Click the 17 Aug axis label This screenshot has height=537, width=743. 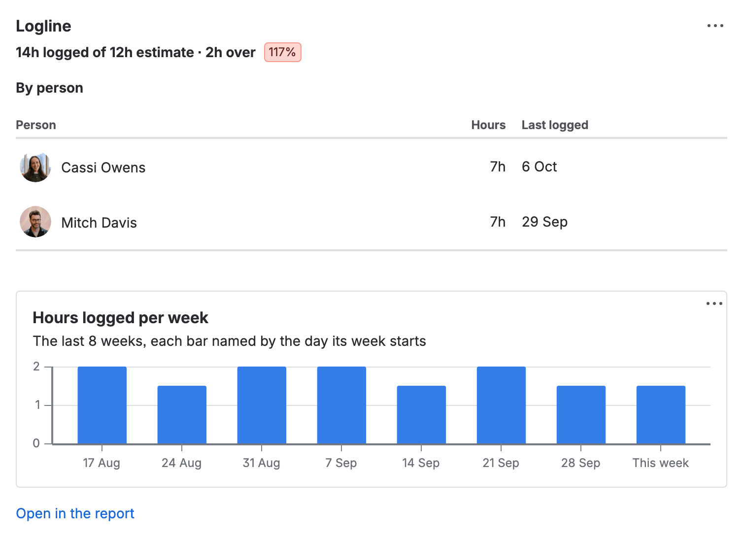point(101,463)
